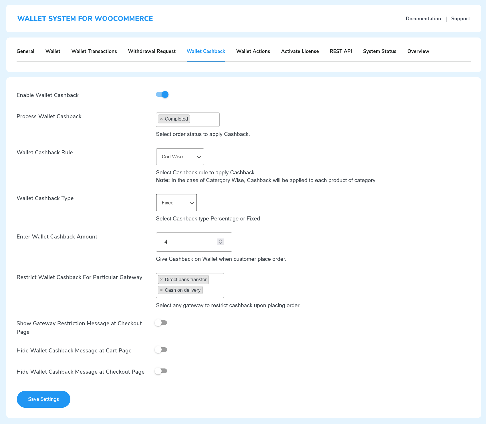Open Process Wallet Cashback status selector
Screen dimensions: 486x424
(188, 120)
